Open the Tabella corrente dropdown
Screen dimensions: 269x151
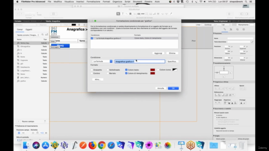tap(28, 35)
